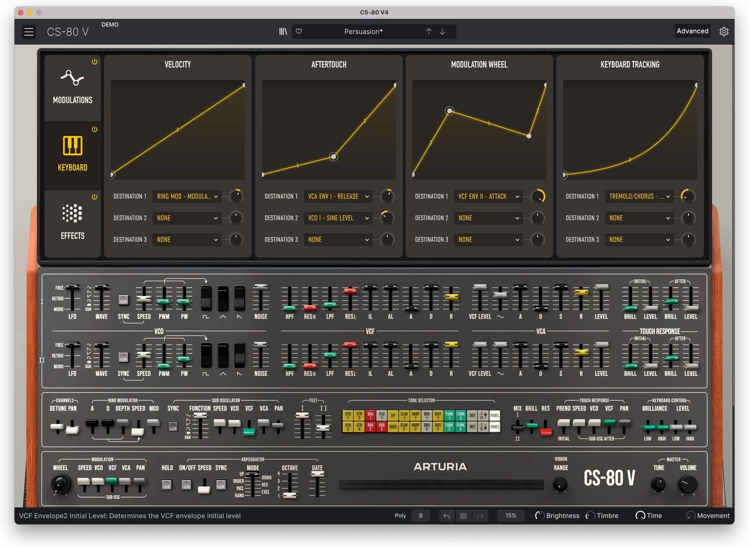The width and height of the screenshot is (749, 547).
Task: Click the Time macro knob
Action: 640,516
